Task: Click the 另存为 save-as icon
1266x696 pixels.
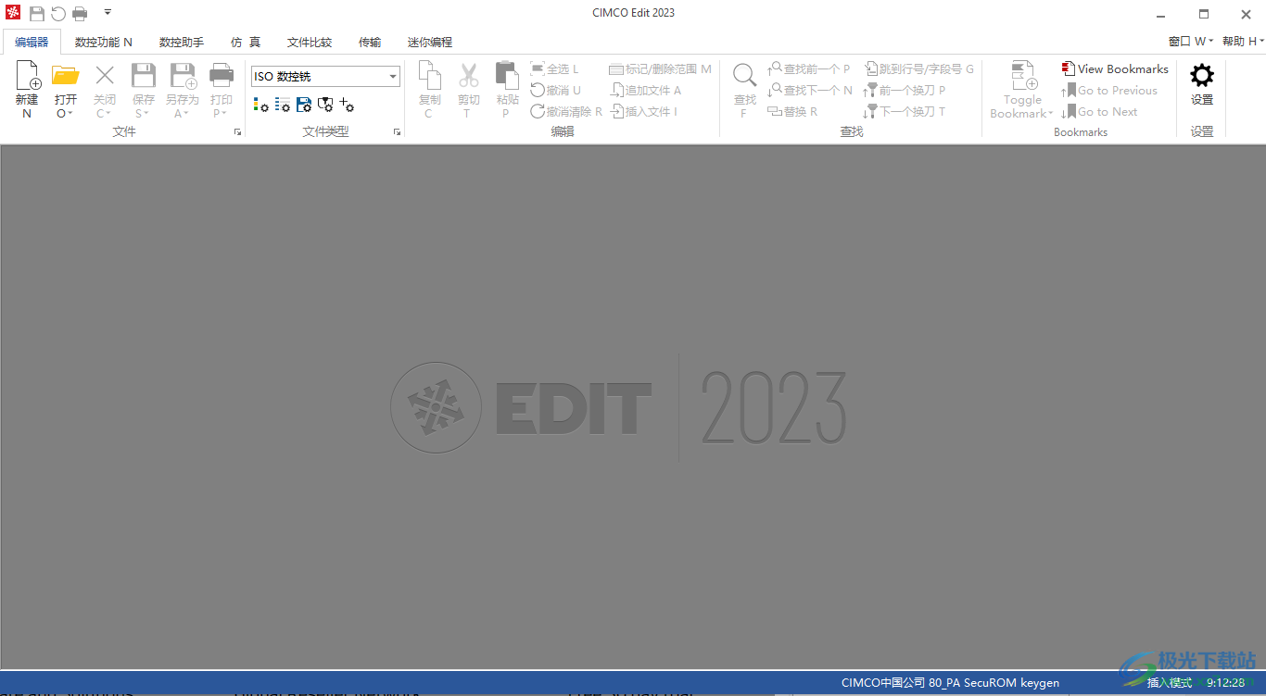Action: pos(183,75)
